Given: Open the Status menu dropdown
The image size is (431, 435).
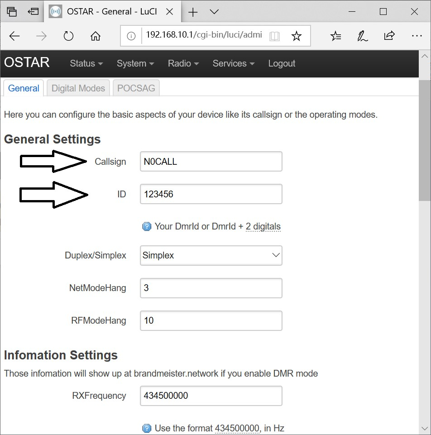Looking at the screenshot, I should (86, 63).
